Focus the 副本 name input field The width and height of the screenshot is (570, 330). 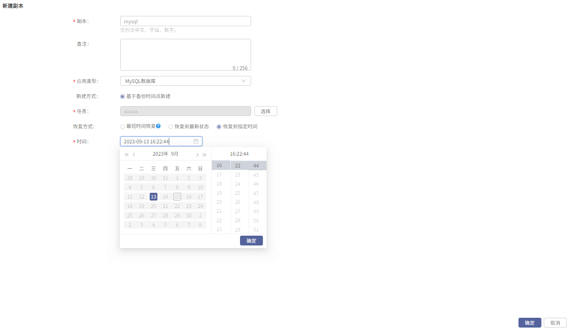pyautogui.click(x=186, y=21)
